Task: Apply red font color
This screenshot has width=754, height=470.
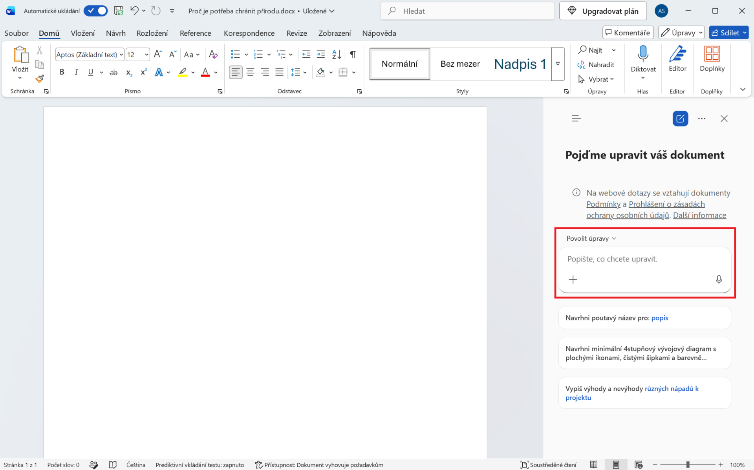Action: (205, 72)
